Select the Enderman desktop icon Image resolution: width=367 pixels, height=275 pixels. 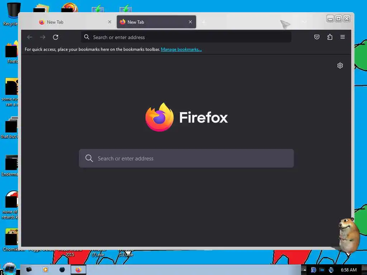click(10, 165)
